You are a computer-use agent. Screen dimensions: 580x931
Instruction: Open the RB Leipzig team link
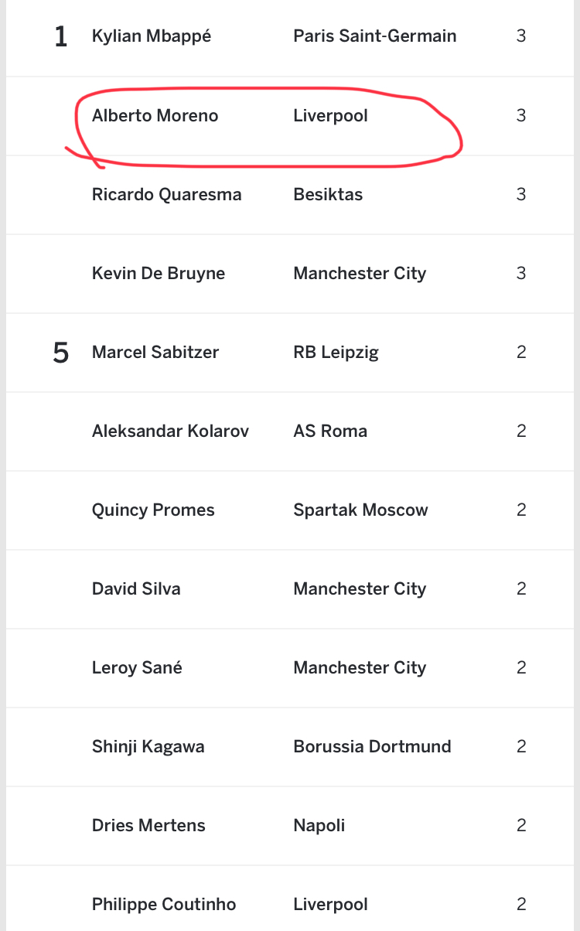(x=336, y=353)
